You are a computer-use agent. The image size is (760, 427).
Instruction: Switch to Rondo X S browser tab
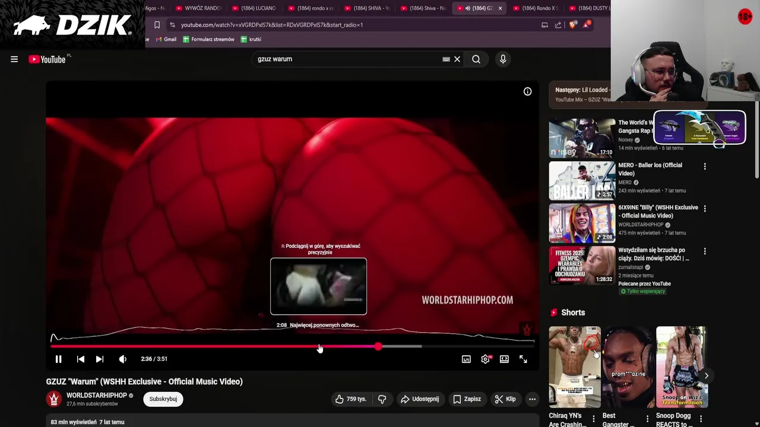point(535,8)
